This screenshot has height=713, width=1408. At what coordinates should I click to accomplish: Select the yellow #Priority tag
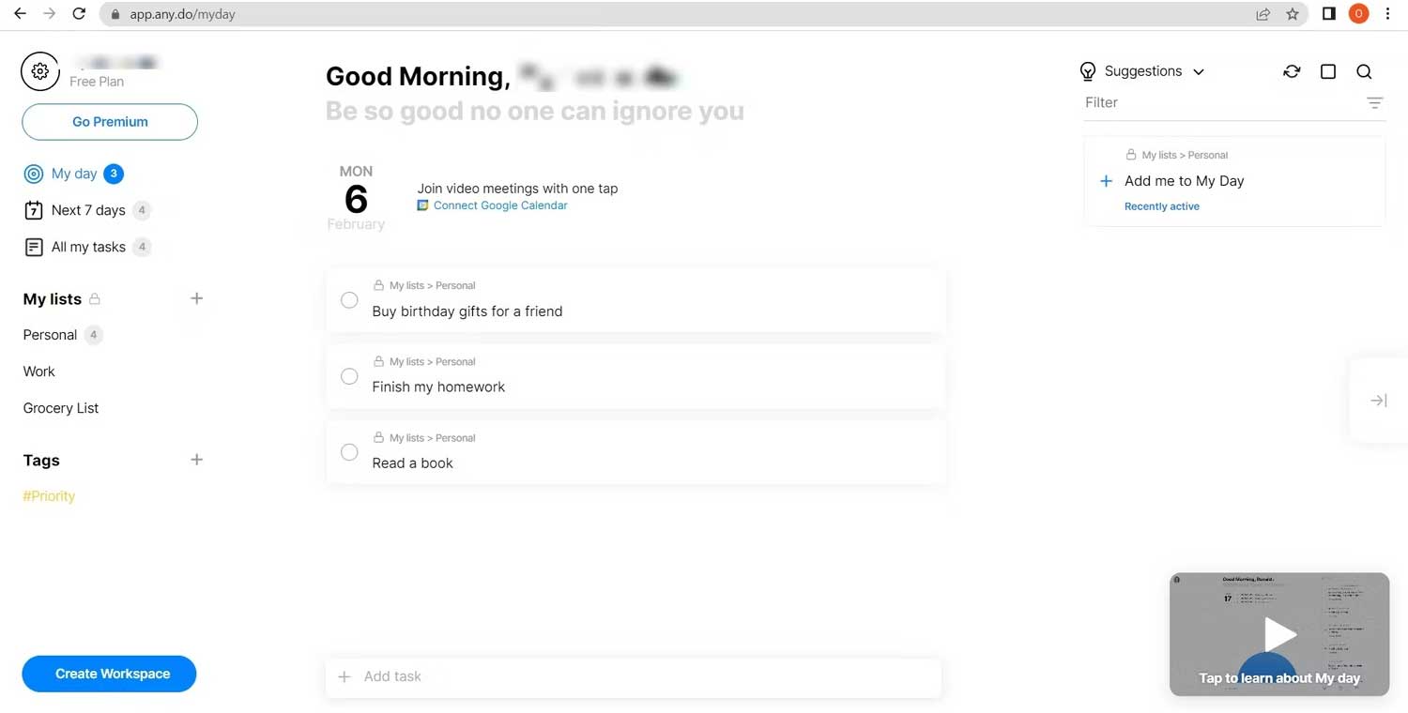pyautogui.click(x=49, y=496)
